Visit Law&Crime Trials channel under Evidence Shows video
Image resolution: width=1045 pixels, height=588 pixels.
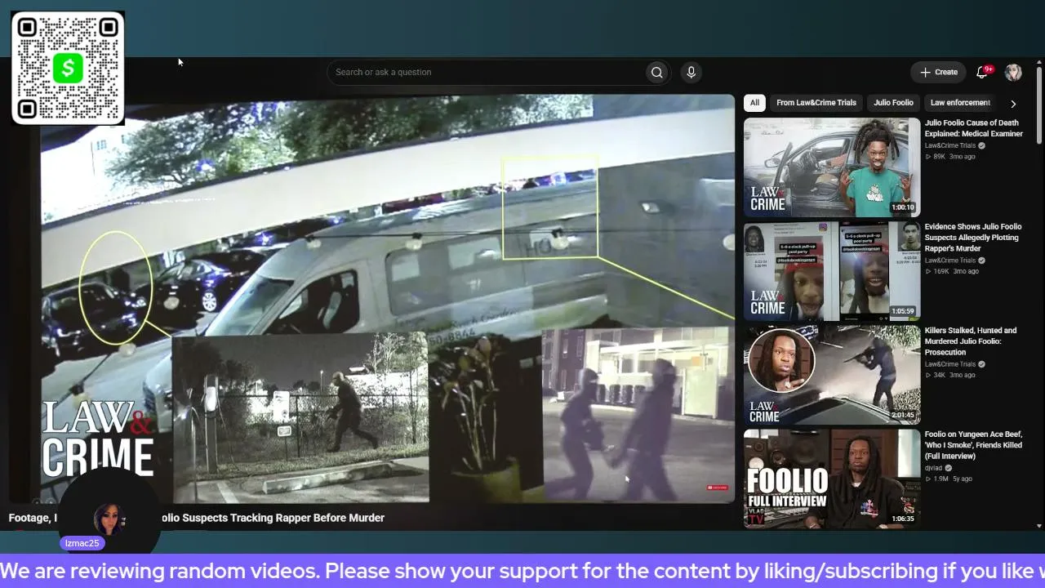pos(950,261)
